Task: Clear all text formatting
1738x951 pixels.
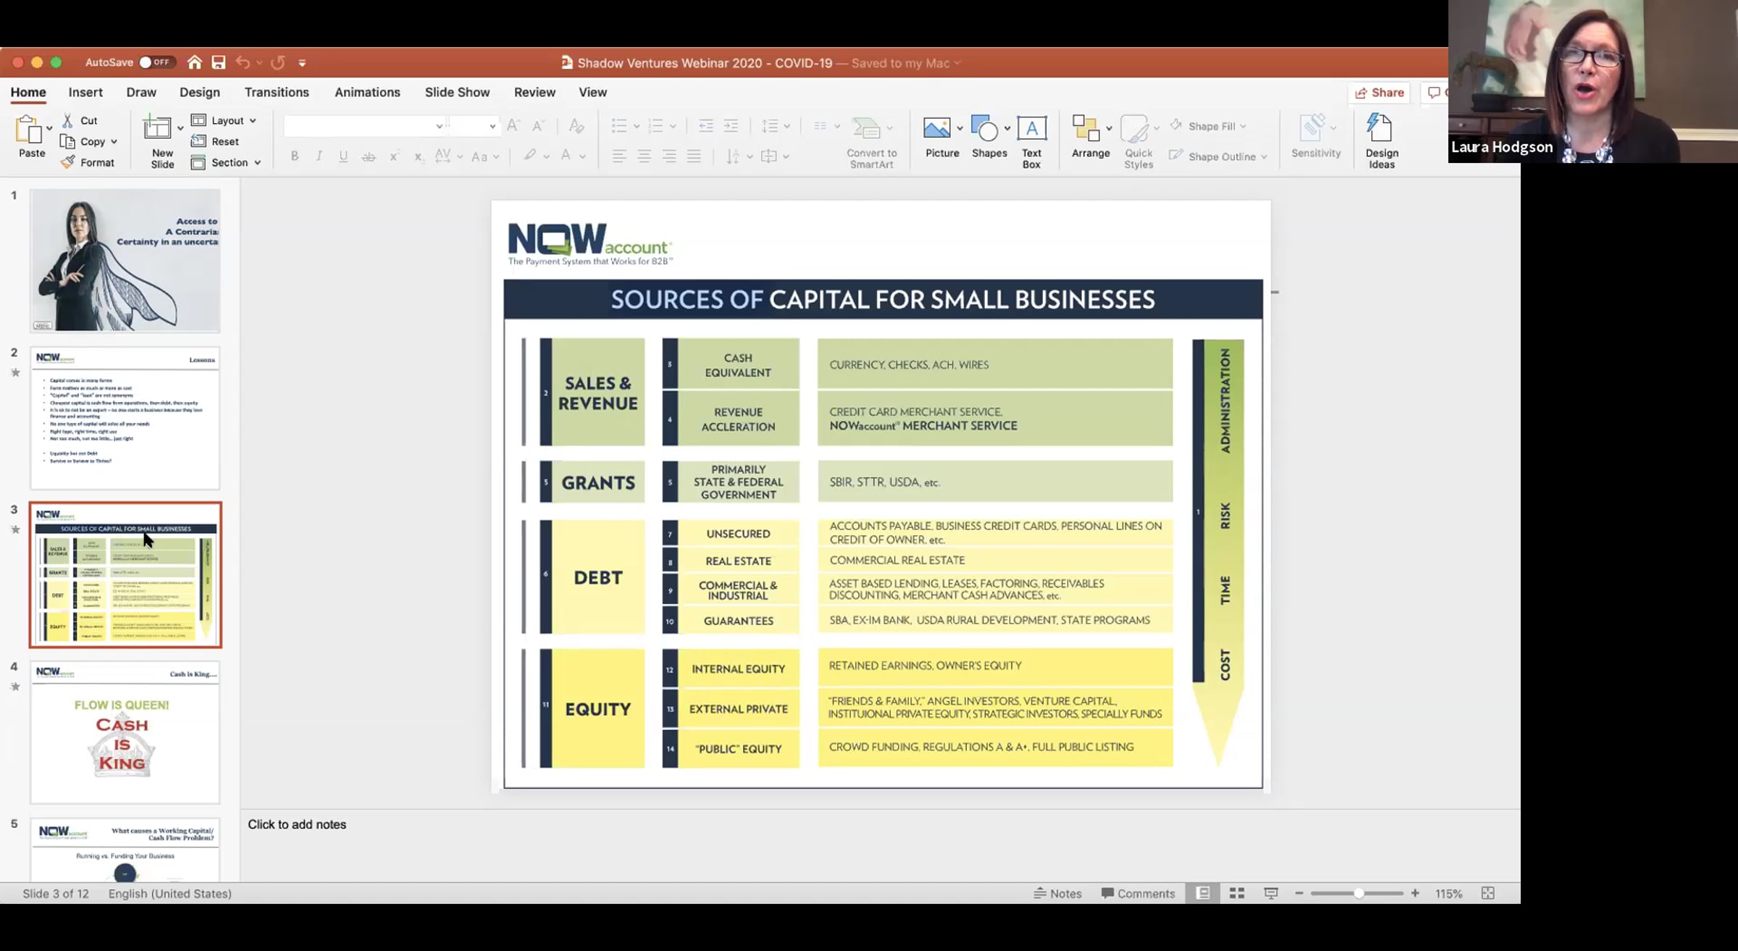Action: pos(576,125)
